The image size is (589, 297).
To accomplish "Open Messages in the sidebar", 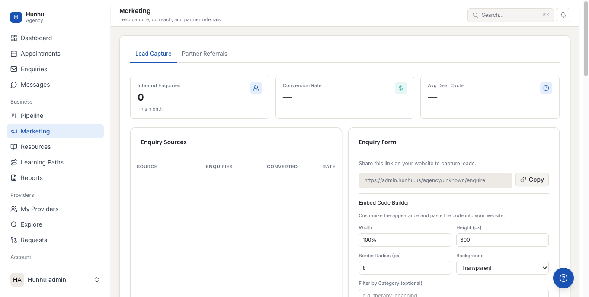I will coord(55,85).
